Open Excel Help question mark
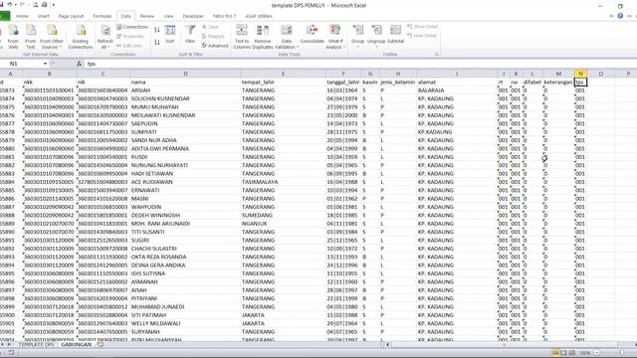Screen dimensions: 637x358 point(620,16)
